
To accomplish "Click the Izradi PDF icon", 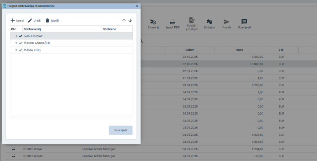I will (x=172, y=22).
